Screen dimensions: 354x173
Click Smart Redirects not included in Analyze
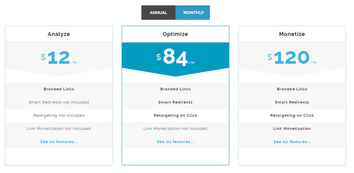click(59, 102)
